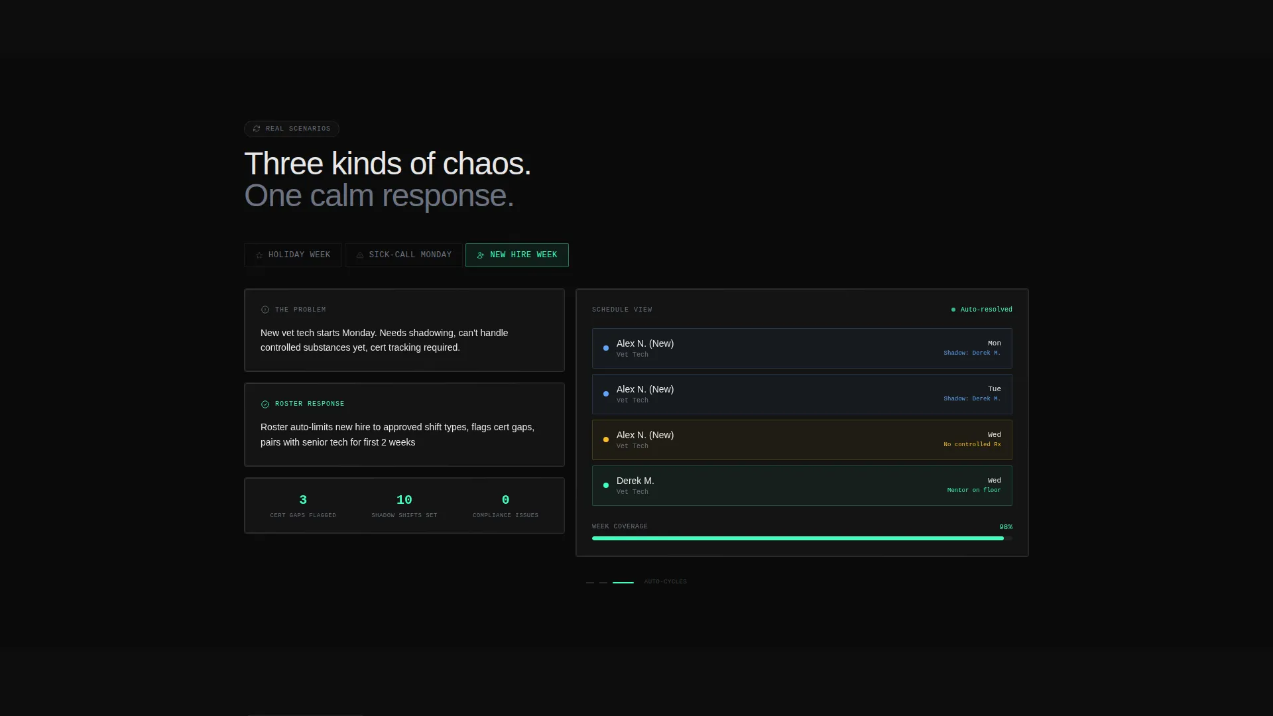Open Alex N. Tuesday shadow shift row
The width and height of the screenshot is (1273, 716).
(802, 394)
